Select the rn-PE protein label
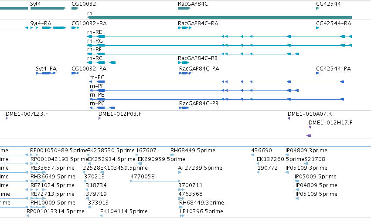The height and width of the screenshot is (218, 371). click(x=97, y=95)
